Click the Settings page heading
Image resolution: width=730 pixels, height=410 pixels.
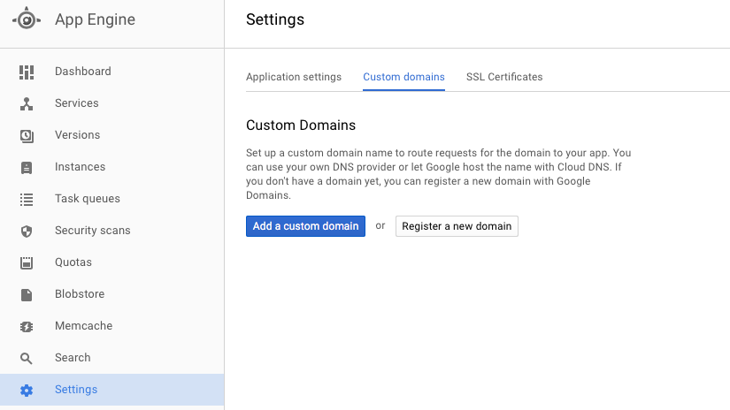pyautogui.click(x=275, y=19)
